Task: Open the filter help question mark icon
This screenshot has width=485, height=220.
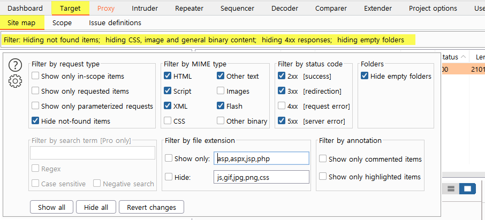Action: point(15,65)
